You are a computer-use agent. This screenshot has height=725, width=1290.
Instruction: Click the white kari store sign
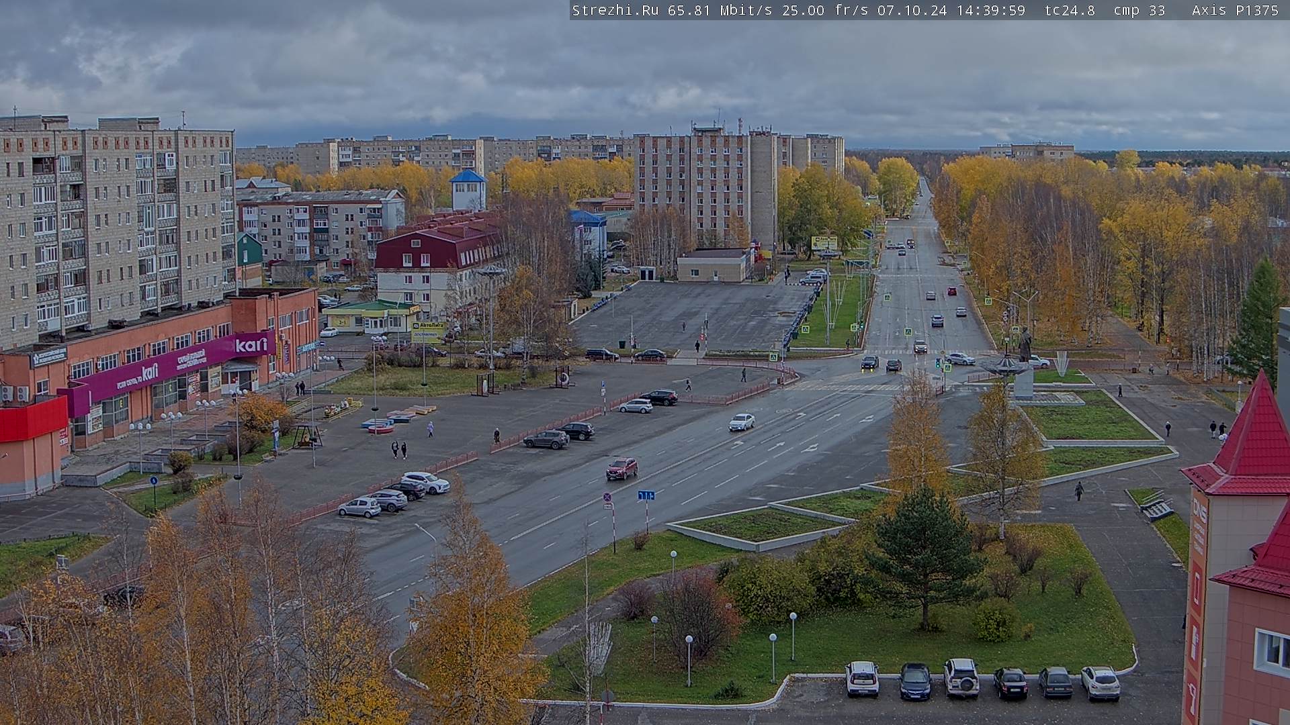(x=251, y=345)
